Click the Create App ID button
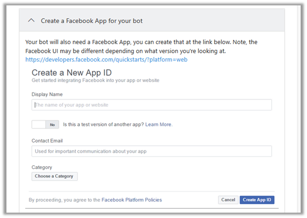This screenshot has height=218, width=307. click(x=258, y=199)
